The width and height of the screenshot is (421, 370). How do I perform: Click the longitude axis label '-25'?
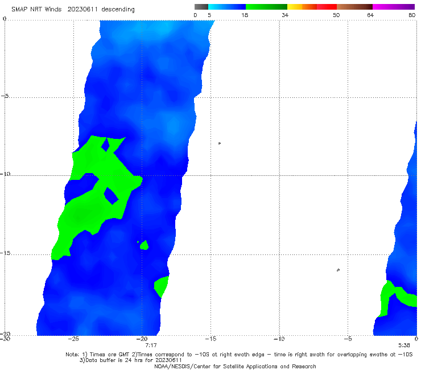[x=73, y=339]
